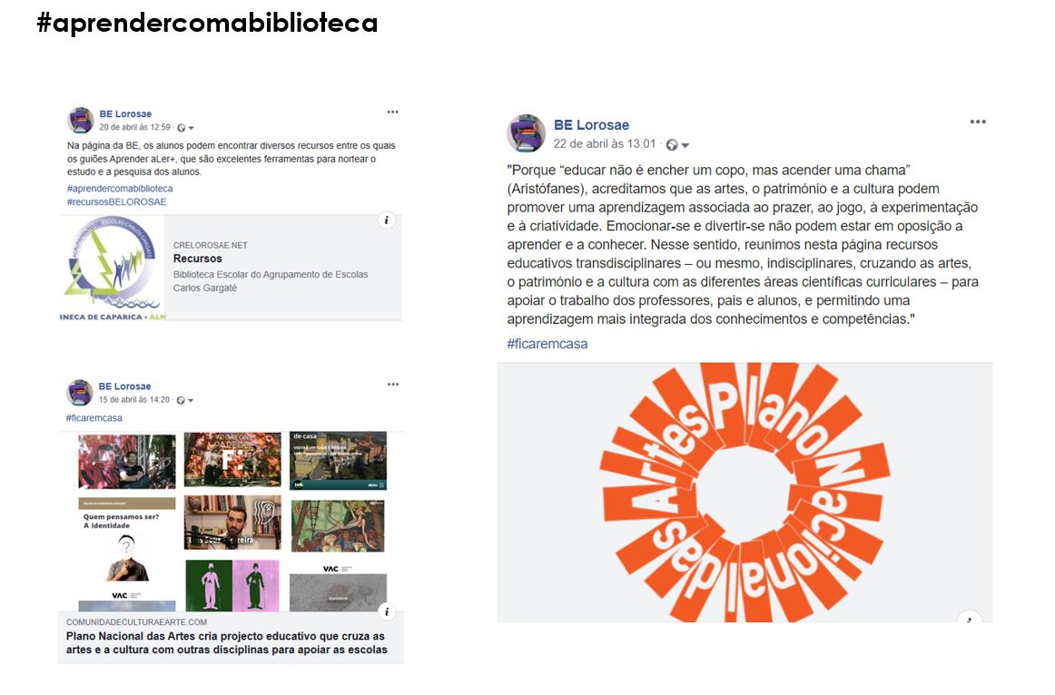Open the three-dot menu on the 22 de abril post
Image resolution: width=1055 pixels, height=695 pixels.
[x=978, y=122]
